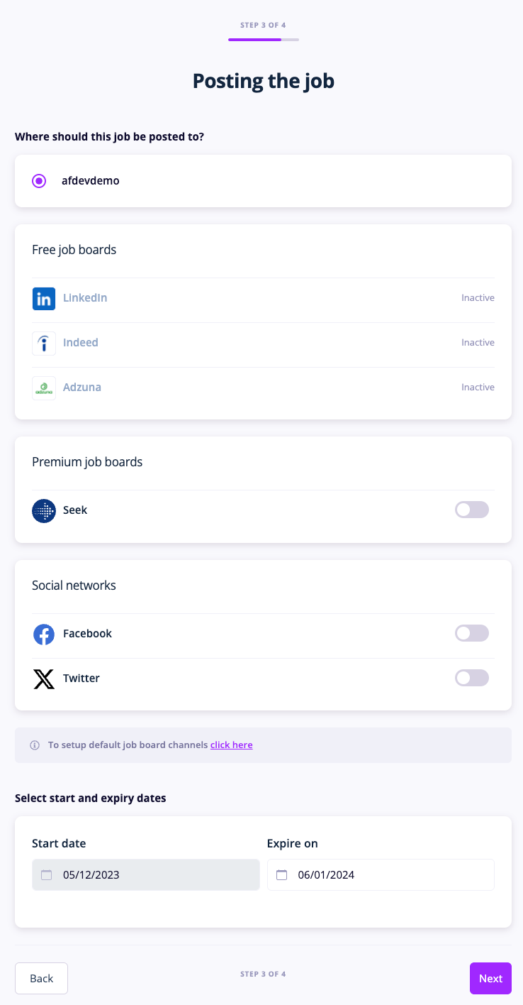This screenshot has width=523, height=1005.
Task: Click the step progress bar
Action: pyautogui.click(x=263, y=40)
